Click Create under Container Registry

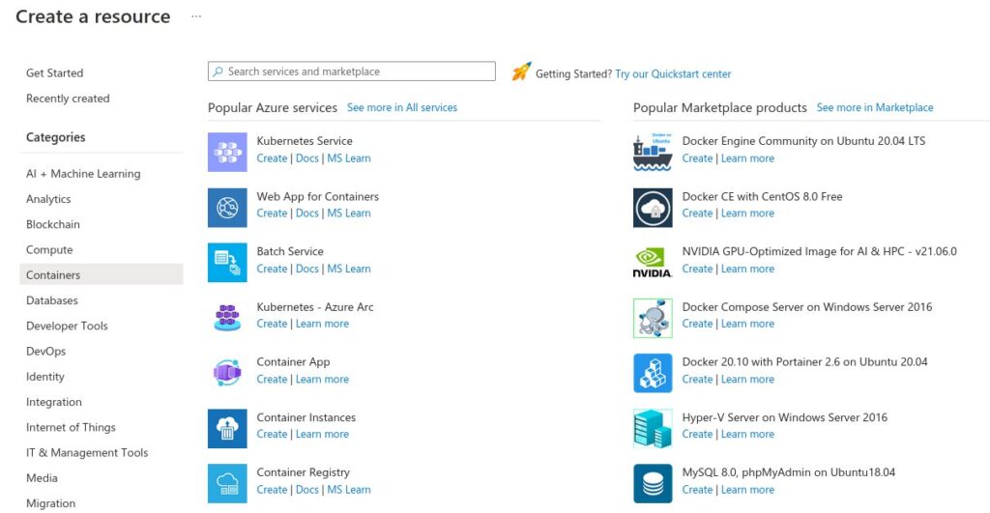coord(272,490)
